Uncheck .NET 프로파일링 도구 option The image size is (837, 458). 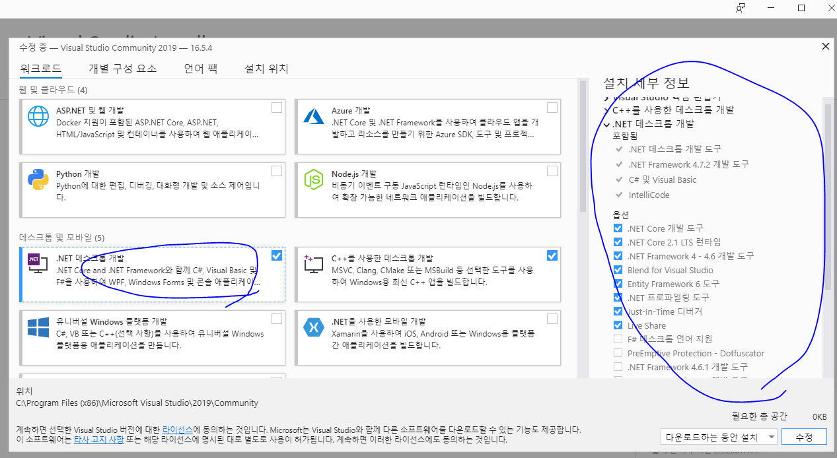tap(618, 298)
